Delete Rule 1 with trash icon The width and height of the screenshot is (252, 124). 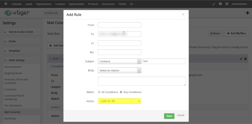coord(245,59)
